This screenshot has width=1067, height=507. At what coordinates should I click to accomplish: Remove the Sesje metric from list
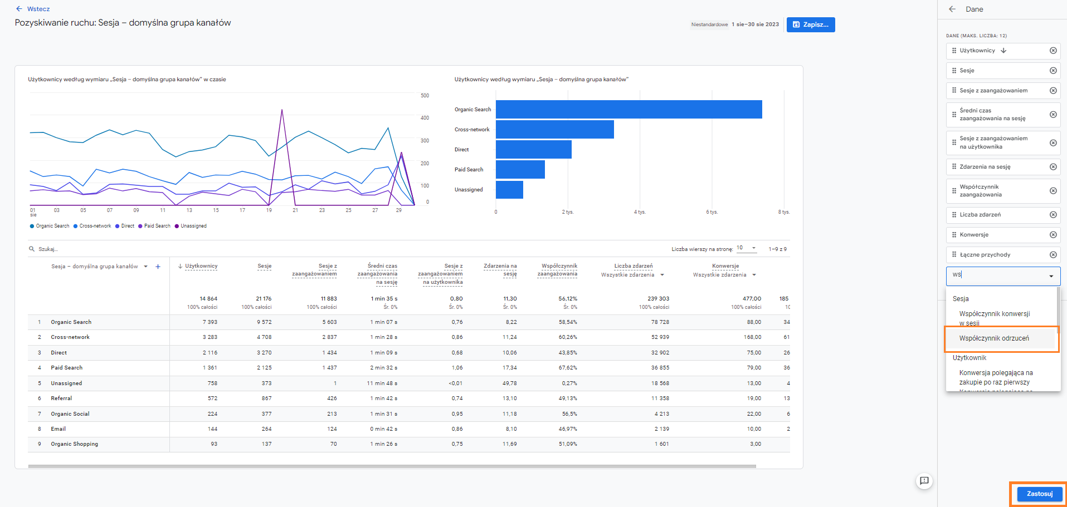tap(1053, 71)
